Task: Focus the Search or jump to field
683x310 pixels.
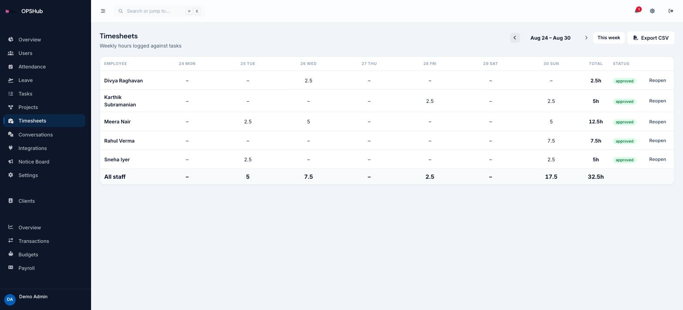Action: coord(159,11)
